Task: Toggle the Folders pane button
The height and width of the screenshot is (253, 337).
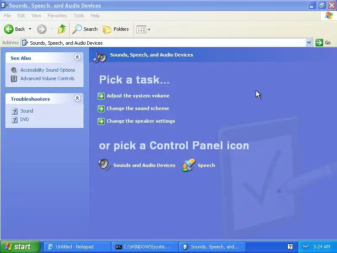Action: tap(116, 29)
